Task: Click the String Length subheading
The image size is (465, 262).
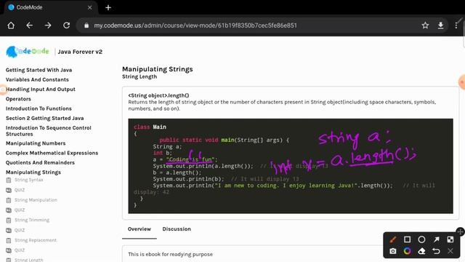Action: (139, 76)
